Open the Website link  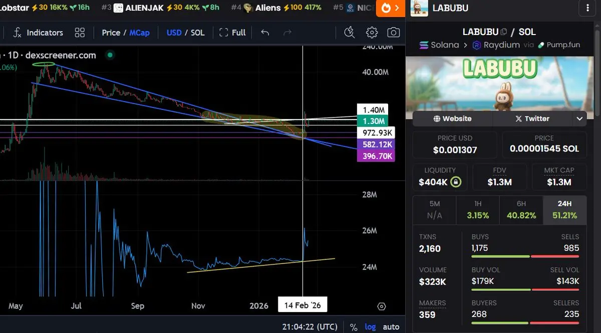tap(453, 118)
